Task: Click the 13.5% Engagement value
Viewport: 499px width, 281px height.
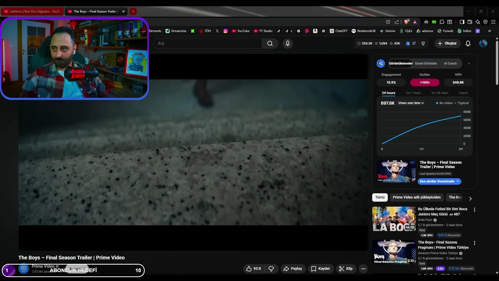Action: point(391,82)
